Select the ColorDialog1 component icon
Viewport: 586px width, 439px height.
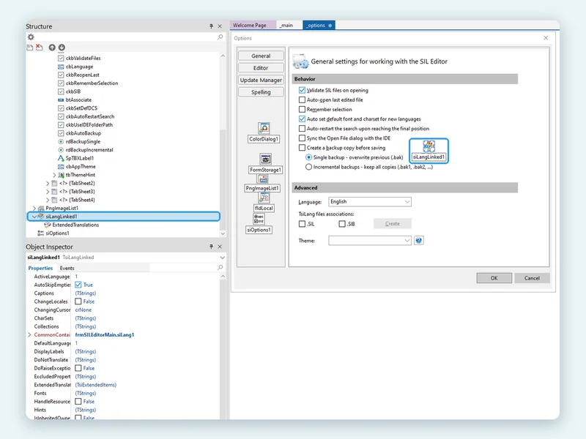click(264, 128)
